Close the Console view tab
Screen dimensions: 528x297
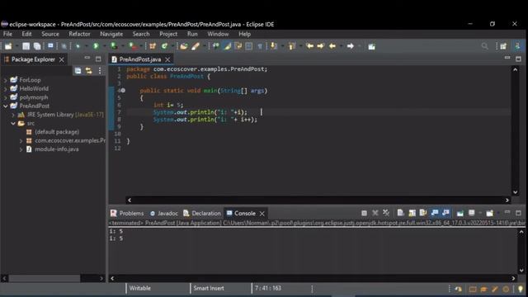pos(262,214)
